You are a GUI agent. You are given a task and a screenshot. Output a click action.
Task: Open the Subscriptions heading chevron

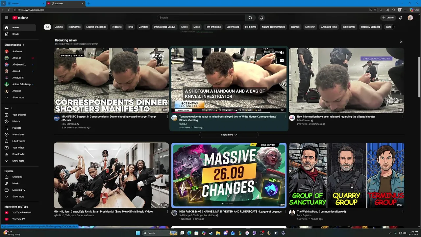23,45
